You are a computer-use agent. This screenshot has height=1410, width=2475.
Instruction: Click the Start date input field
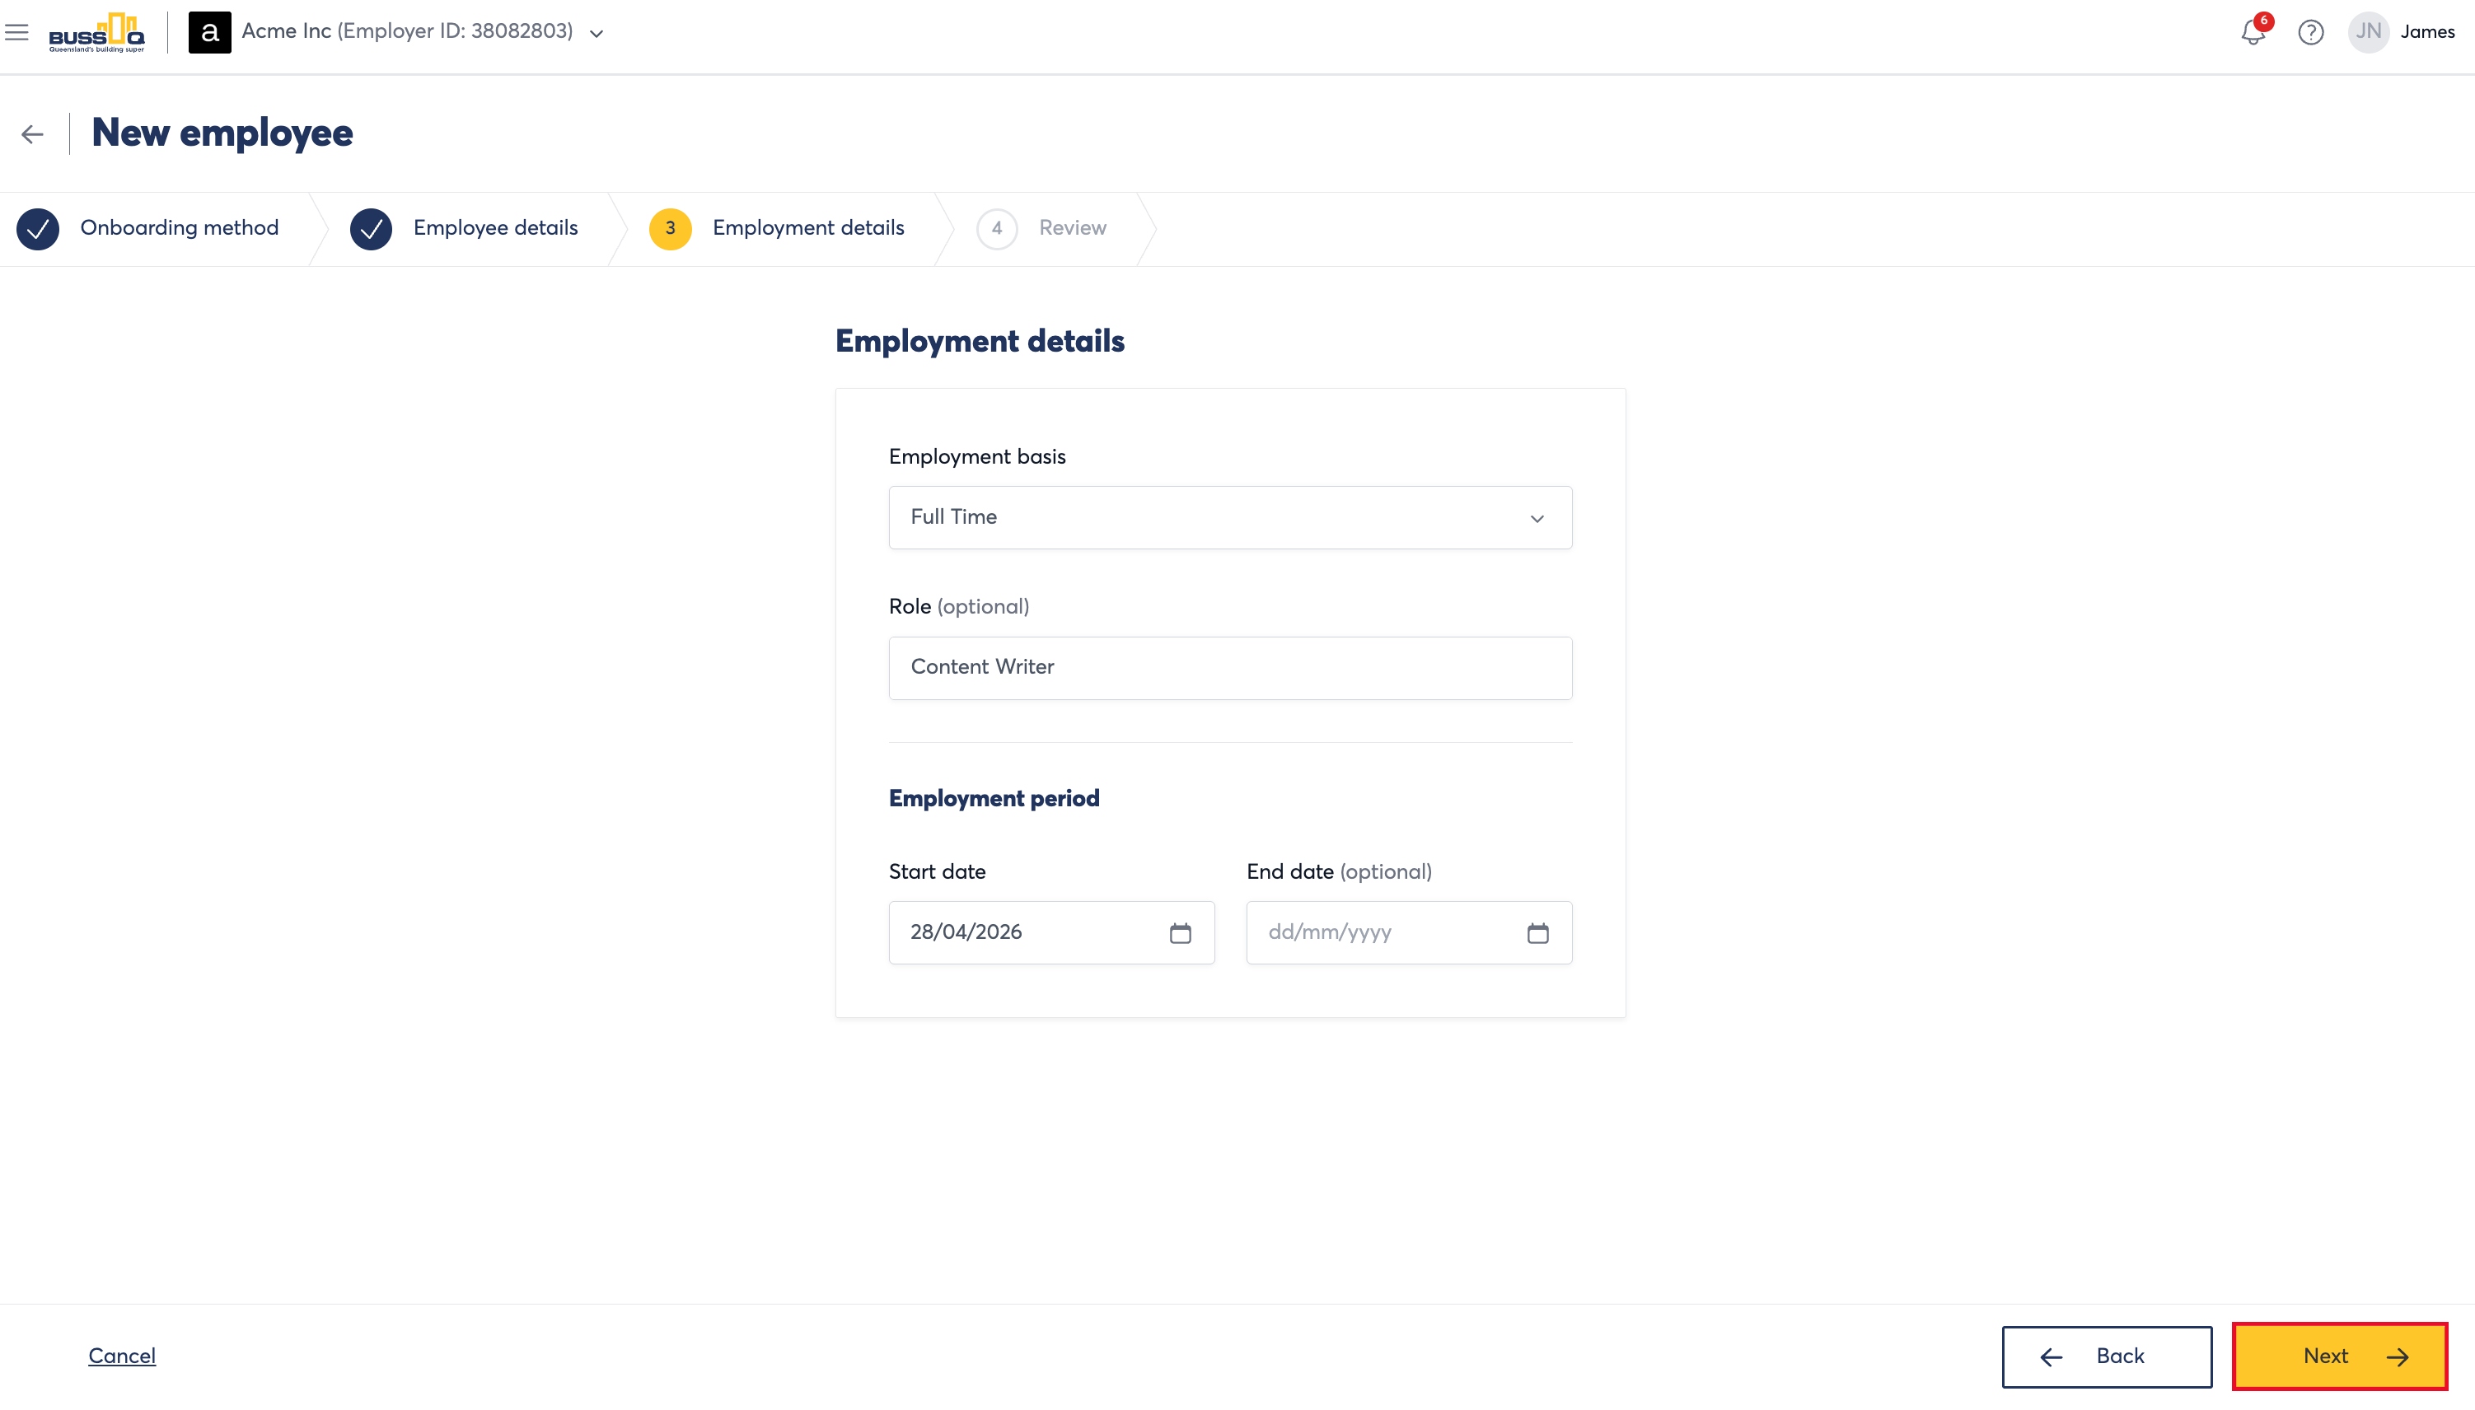coord(1051,931)
